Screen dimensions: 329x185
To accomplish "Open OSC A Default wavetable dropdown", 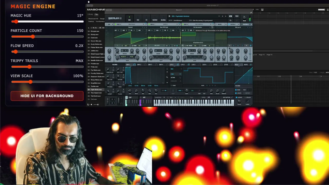I will coord(131,27).
